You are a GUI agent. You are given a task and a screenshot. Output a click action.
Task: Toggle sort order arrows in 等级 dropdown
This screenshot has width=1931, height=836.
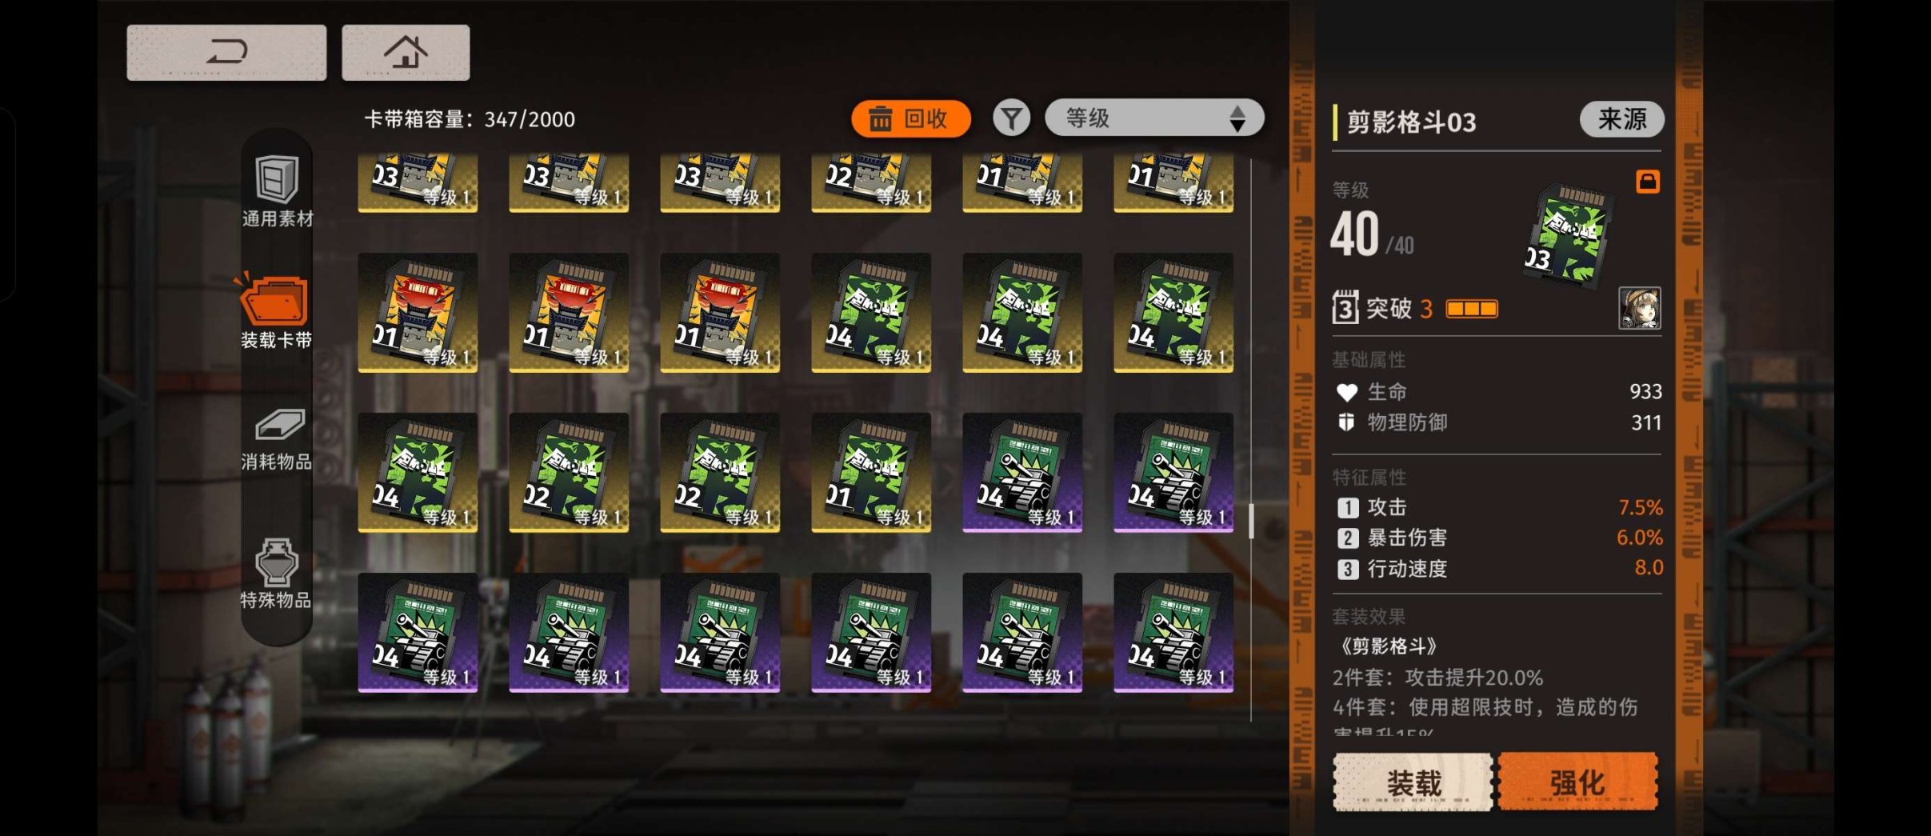(1237, 118)
